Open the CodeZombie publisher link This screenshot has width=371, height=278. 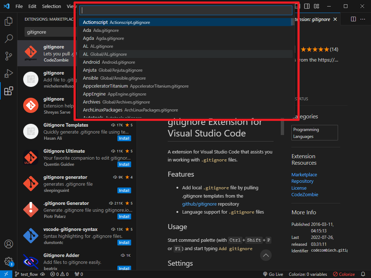pyautogui.click(x=305, y=194)
